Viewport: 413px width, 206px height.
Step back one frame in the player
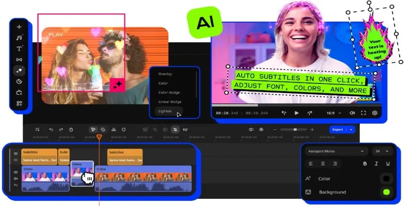283,113
